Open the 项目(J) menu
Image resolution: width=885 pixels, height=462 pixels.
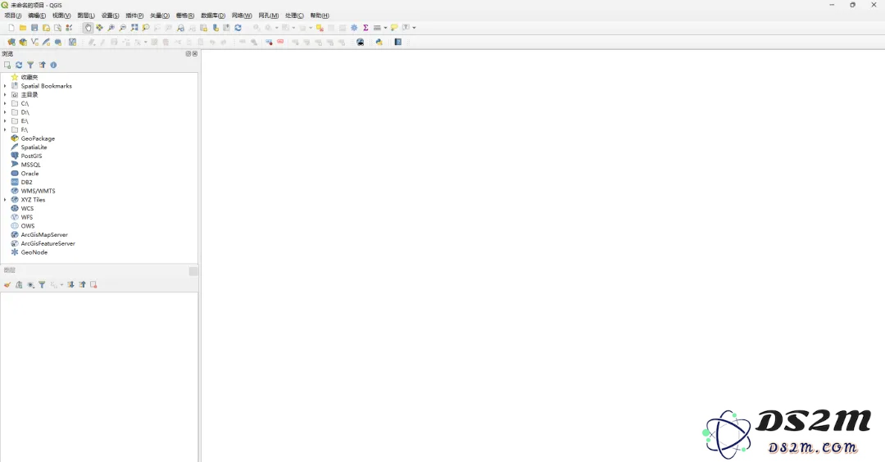[x=13, y=16]
